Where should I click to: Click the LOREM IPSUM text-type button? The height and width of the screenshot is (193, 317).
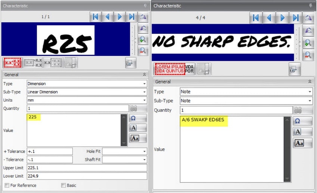point(170,69)
